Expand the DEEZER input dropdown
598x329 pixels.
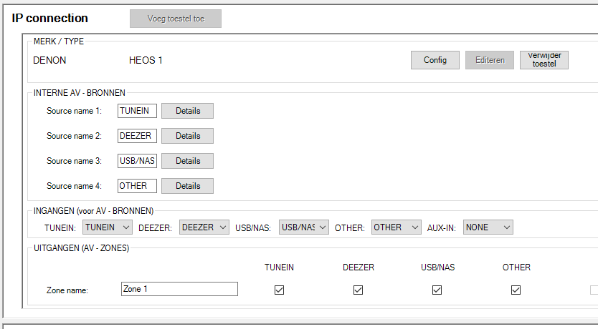pos(204,227)
